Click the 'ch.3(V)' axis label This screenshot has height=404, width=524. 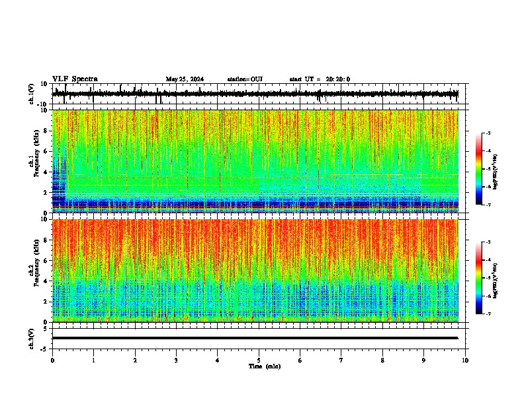[32, 339]
